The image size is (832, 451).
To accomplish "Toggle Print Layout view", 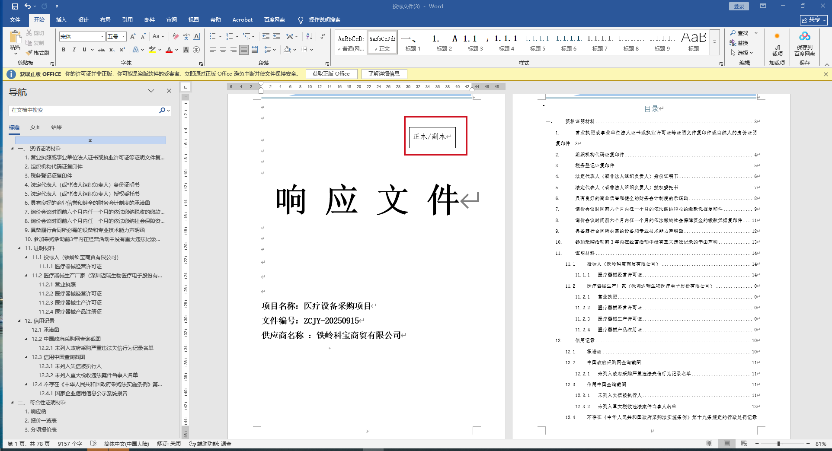I will (x=727, y=444).
